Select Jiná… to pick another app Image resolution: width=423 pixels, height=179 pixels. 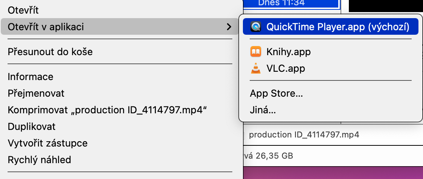click(x=263, y=111)
